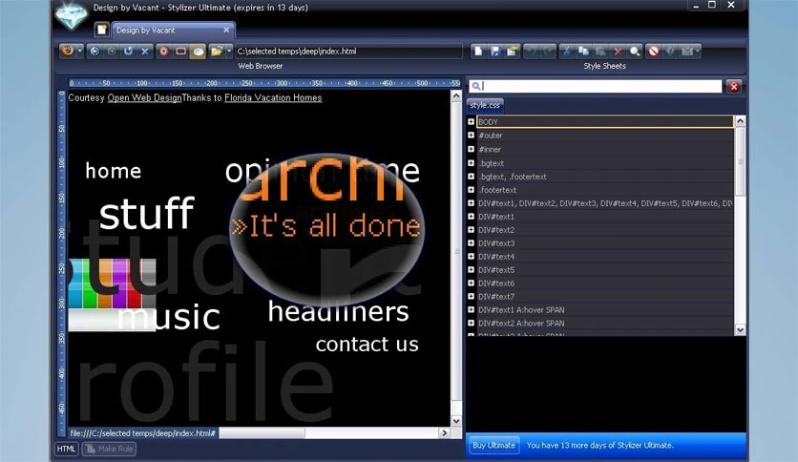Click the contact us link
The height and width of the screenshot is (462, 798).
point(367,345)
